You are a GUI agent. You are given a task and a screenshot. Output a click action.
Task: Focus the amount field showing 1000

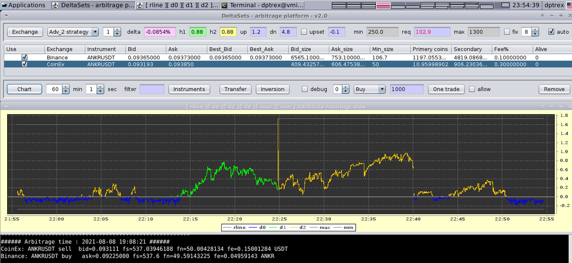coord(407,89)
